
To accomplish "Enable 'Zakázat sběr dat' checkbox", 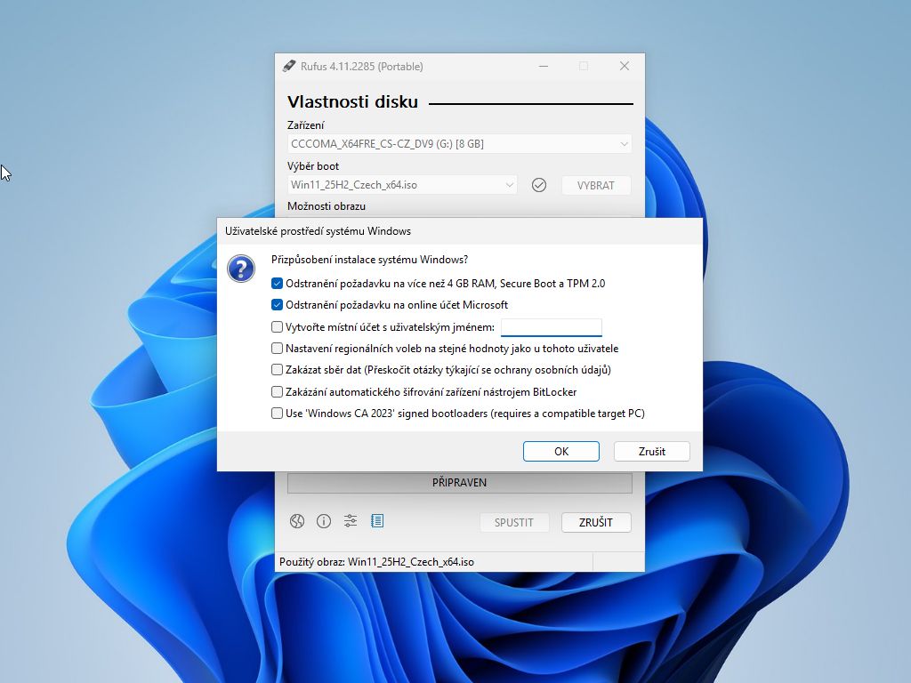I will click(x=278, y=370).
